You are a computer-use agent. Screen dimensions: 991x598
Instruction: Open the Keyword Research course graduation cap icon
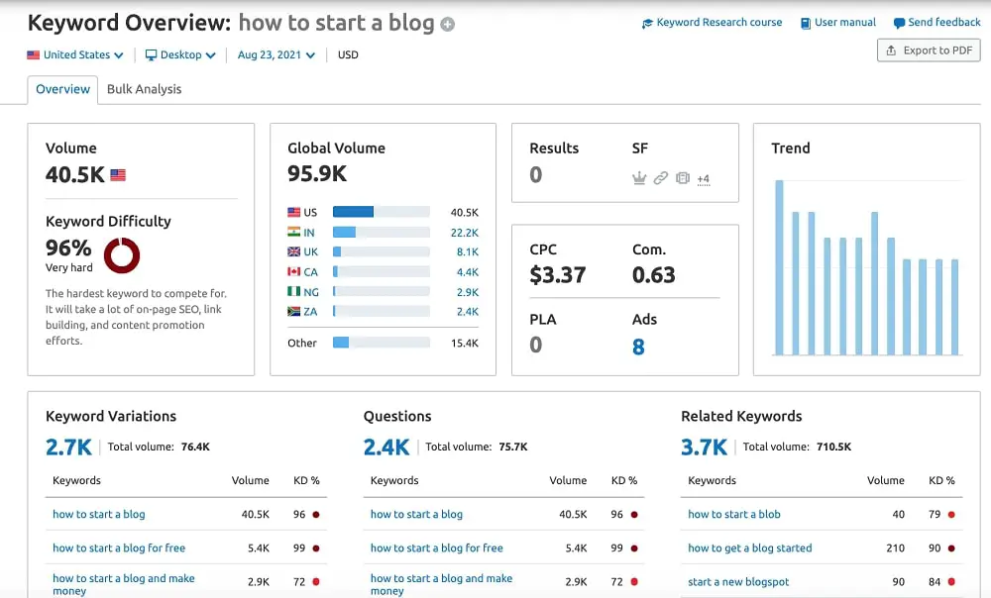[x=649, y=22]
